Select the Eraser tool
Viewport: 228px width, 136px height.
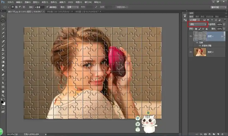pos(3,58)
